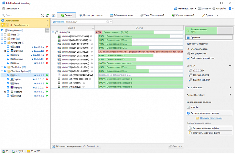The image size is (235, 154).
Task: Click the envelope icon next to Отзыв
Action: click(x=199, y=8)
